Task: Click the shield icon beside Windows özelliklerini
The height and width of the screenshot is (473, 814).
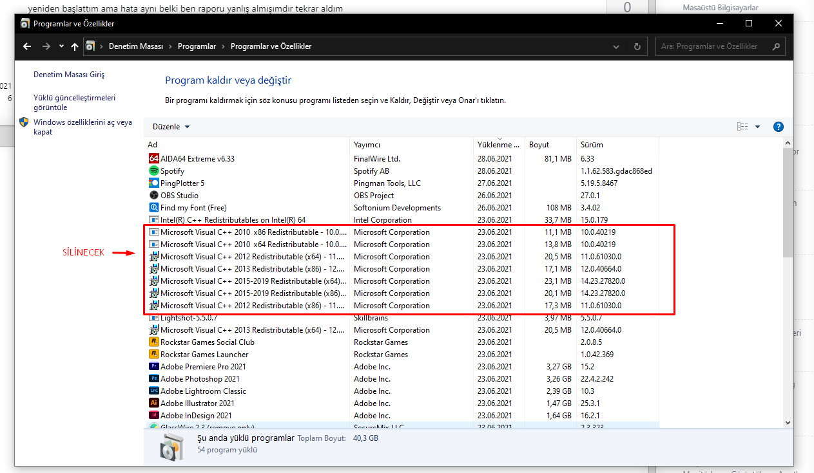Action: click(24, 122)
